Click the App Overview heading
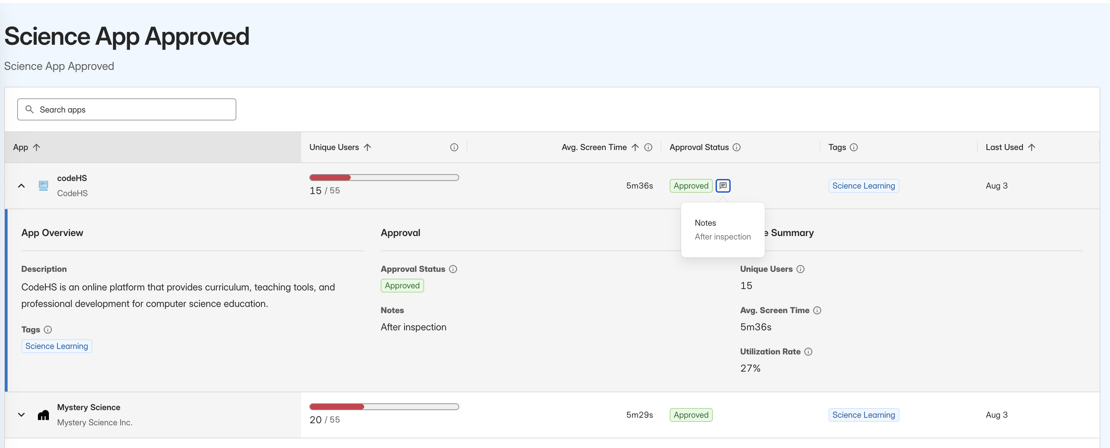Viewport: 1110px width, 448px height. (52, 233)
